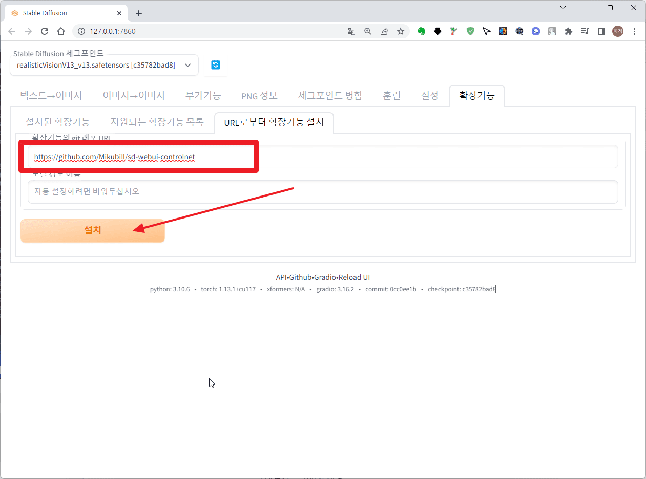Click the local directory name input field
Viewport: 646px width, 479px height.
(323, 191)
